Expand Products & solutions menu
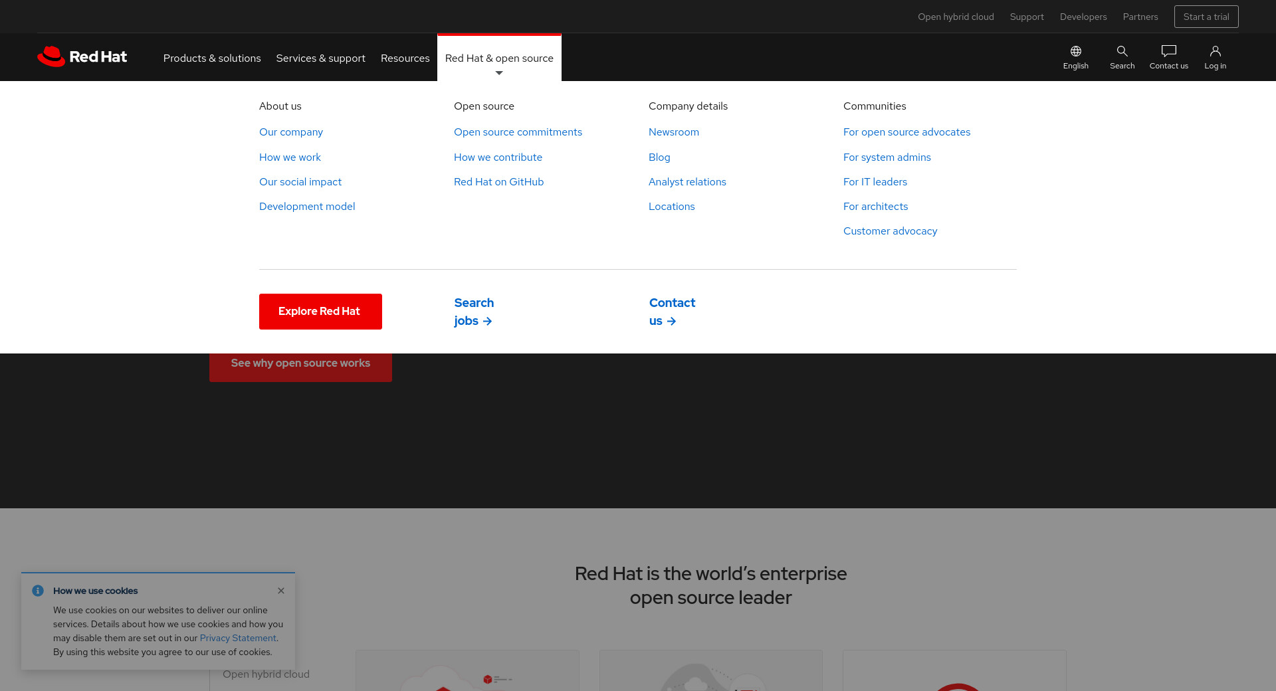1276x691 pixels. click(x=212, y=58)
